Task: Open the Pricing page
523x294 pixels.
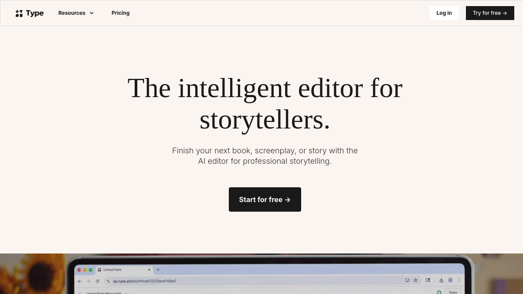Action: coord(120,13)
